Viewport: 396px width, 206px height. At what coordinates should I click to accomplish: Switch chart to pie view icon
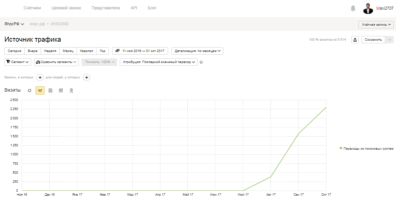coord(30,90)
